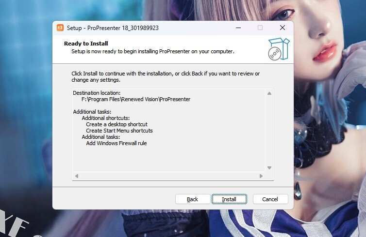Click the 'Ready to Install' heading
Screen dimensions: 366x237
pyautogui.click(x=86, y=44)
